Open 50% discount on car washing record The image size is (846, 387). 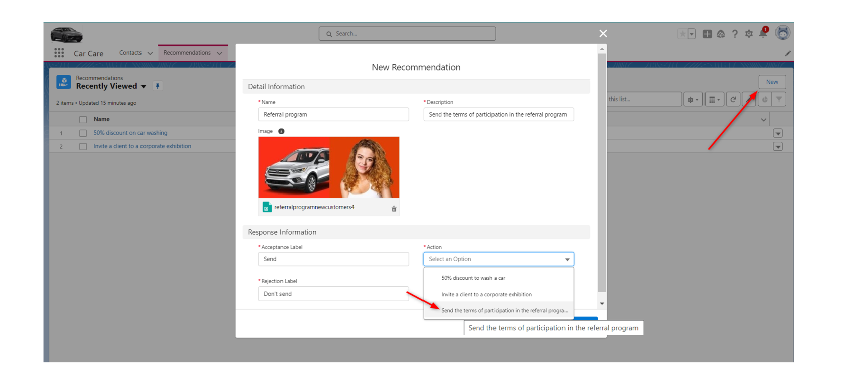pyautogui.click(x=130, y=133)
